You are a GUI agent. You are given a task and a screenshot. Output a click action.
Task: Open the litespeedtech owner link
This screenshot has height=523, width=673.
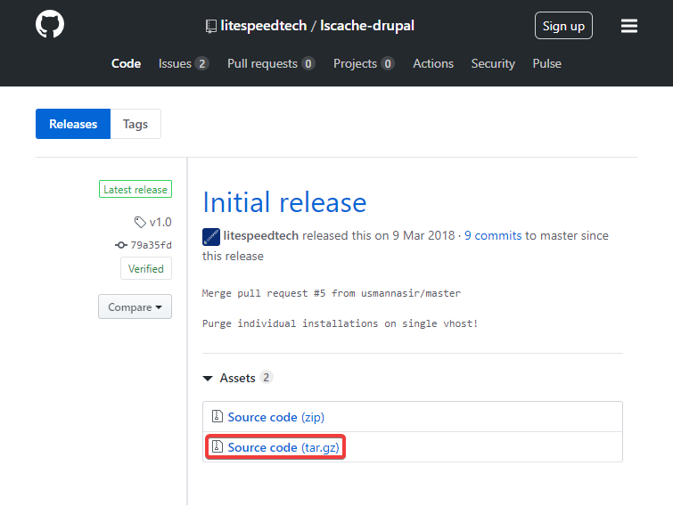264,26
